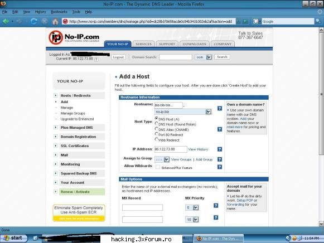The height and width of the screenshot is (243, 324).
Task: Switch to the SERVICES tab
Action: click(143, 44)
